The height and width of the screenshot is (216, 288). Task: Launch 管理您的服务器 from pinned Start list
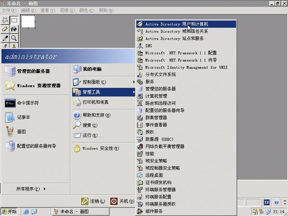[x=36, y=71]
